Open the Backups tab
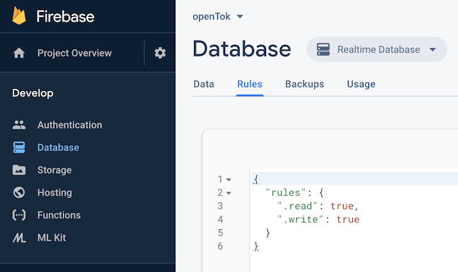Screen dimensions: 458x272 tap(305, 85)
